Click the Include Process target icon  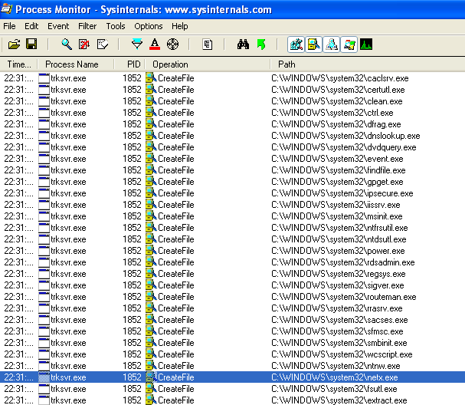coord(172,44)
